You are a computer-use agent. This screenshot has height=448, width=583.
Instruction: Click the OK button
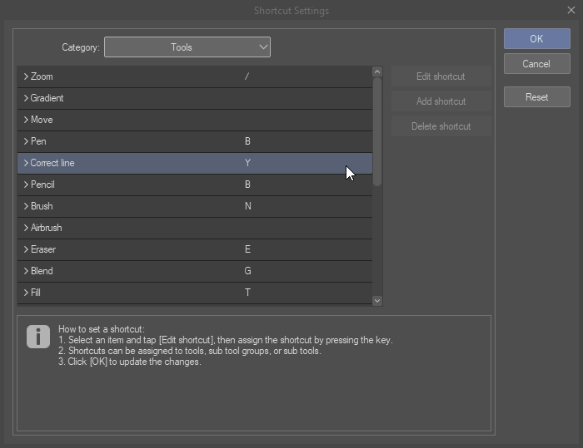pos(536,39)
